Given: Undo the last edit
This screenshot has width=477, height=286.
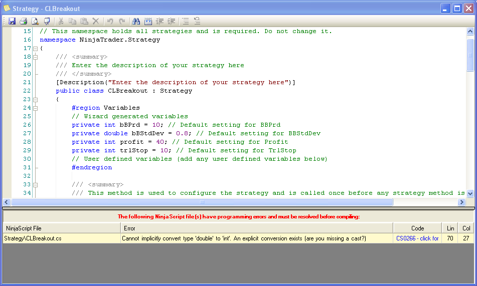Looking at the screenshot, I should click(x=110, y=21).
